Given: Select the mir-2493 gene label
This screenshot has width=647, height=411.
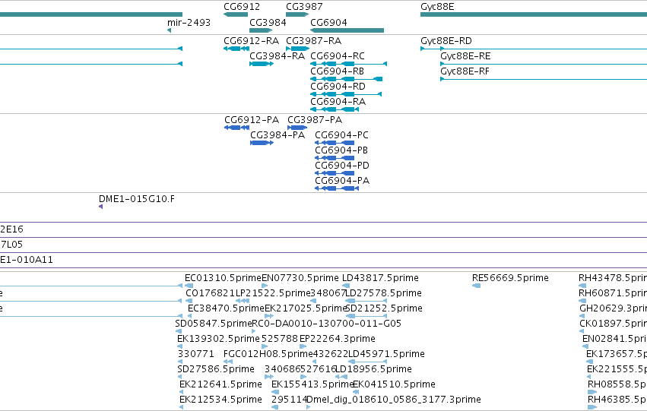Looking at the screenshot, I should pyautogui.click(x=189, y=22).
